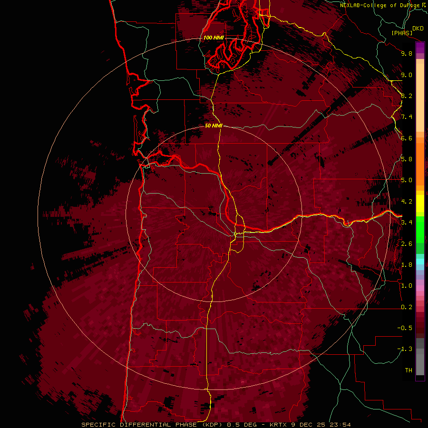Click the 4.2 value on the color scale
This screenshot has height=428, width=428.
[407, 202]
